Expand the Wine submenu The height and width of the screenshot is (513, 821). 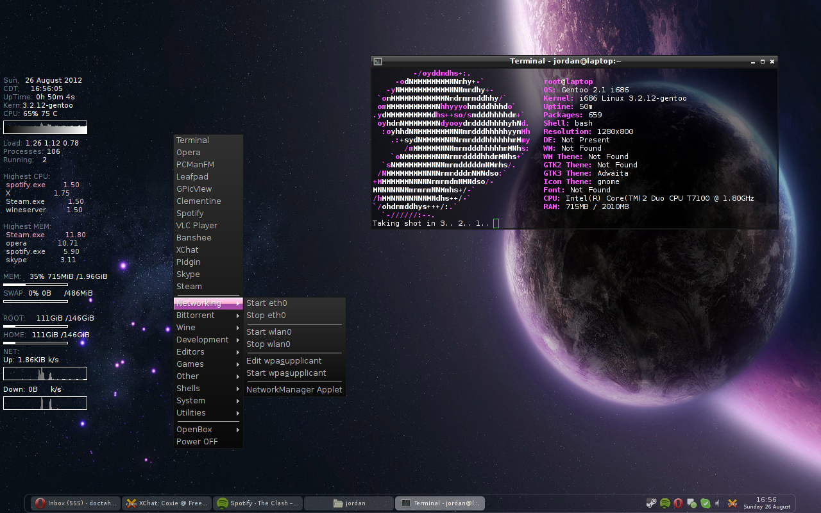[x=186, y=327]
